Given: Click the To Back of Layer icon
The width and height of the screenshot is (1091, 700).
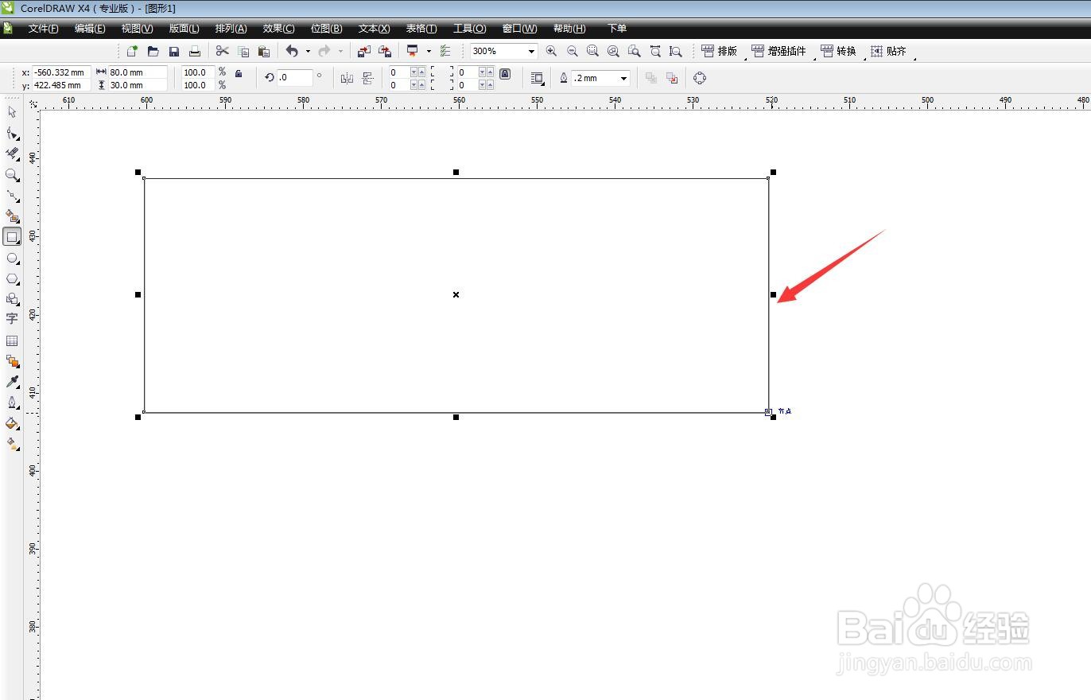Looking at the screenshot, I should click(x=671, y=78).
